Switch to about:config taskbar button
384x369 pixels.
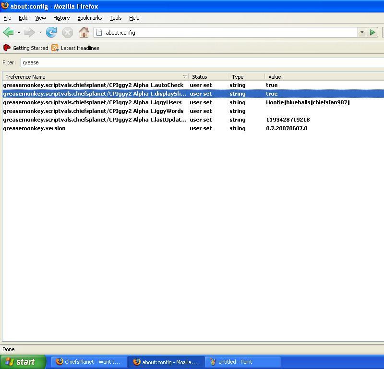tap(166, 362)
